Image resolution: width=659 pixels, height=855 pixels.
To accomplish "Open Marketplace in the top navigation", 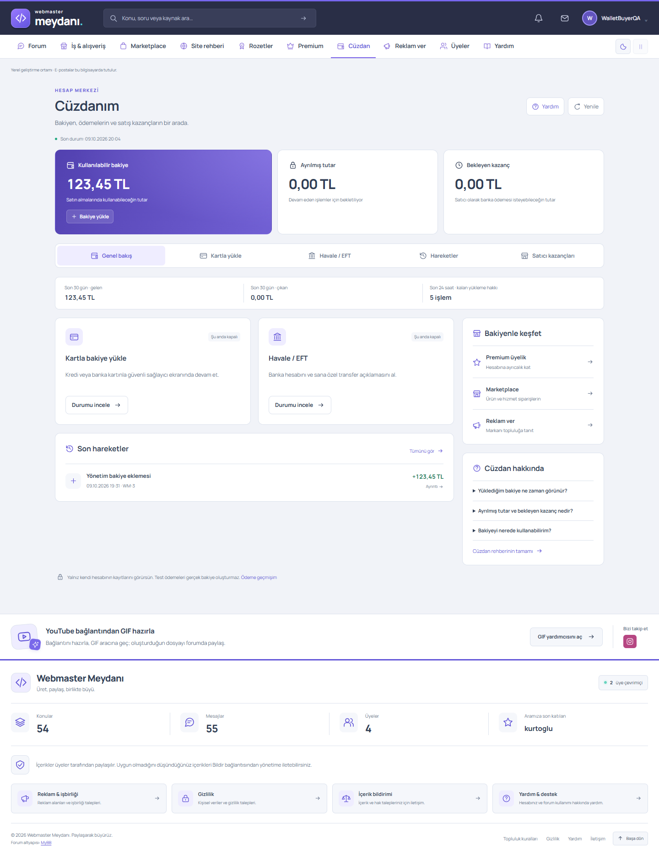I will point(143,46).
